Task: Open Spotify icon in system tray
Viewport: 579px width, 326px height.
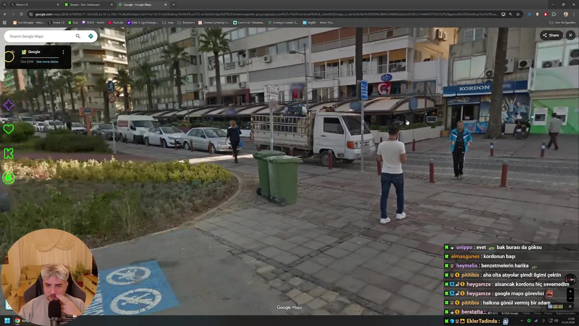Action: (x=529, y=321)
